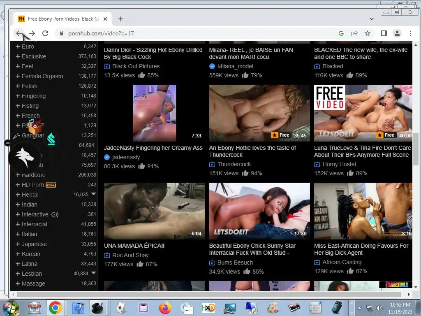Click the horizontal scrollbar left arrow
This screenshot has width=421, height=316.
pyautogui.click(x=13, y=294)
